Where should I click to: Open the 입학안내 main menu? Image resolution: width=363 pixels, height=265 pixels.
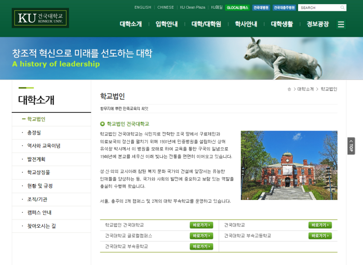click(167, 24)
